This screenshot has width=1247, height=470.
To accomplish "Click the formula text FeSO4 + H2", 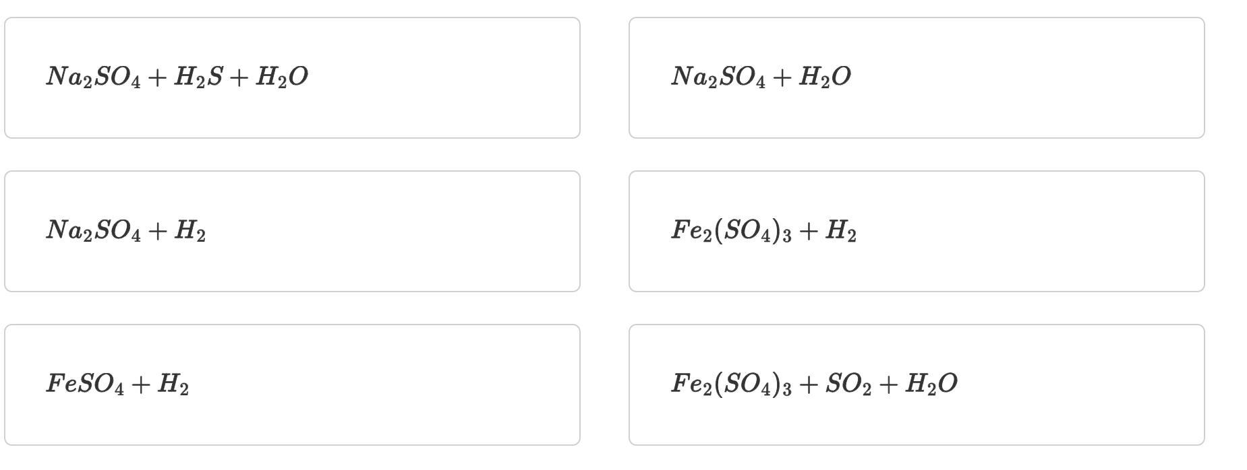I will [x=117, y=384].
